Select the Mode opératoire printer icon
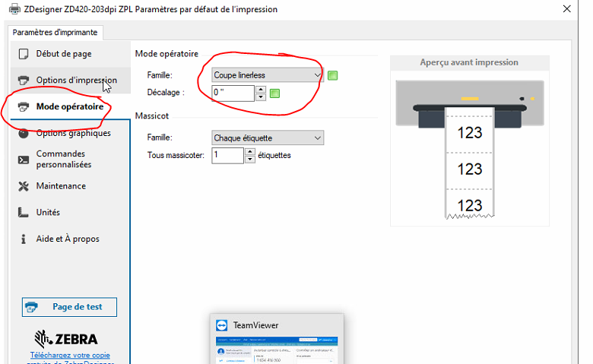The width and height of the screenshot is (593, 364). 23,106
